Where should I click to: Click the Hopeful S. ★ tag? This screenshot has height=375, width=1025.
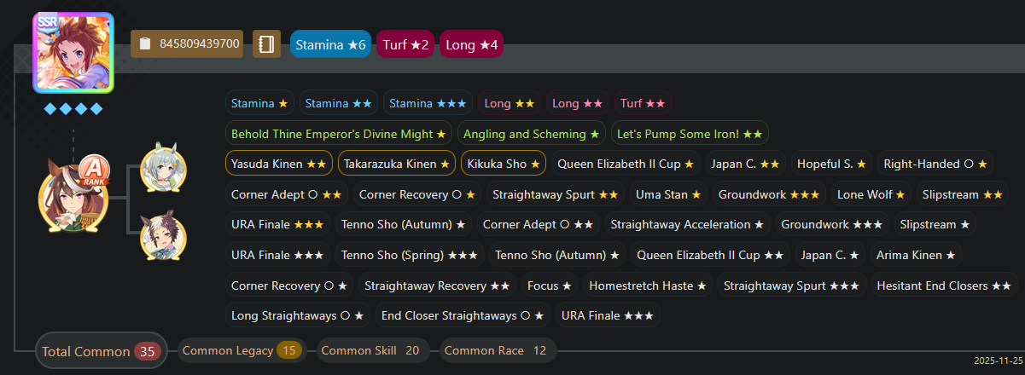pyautogui.click(x=832, y=164)
